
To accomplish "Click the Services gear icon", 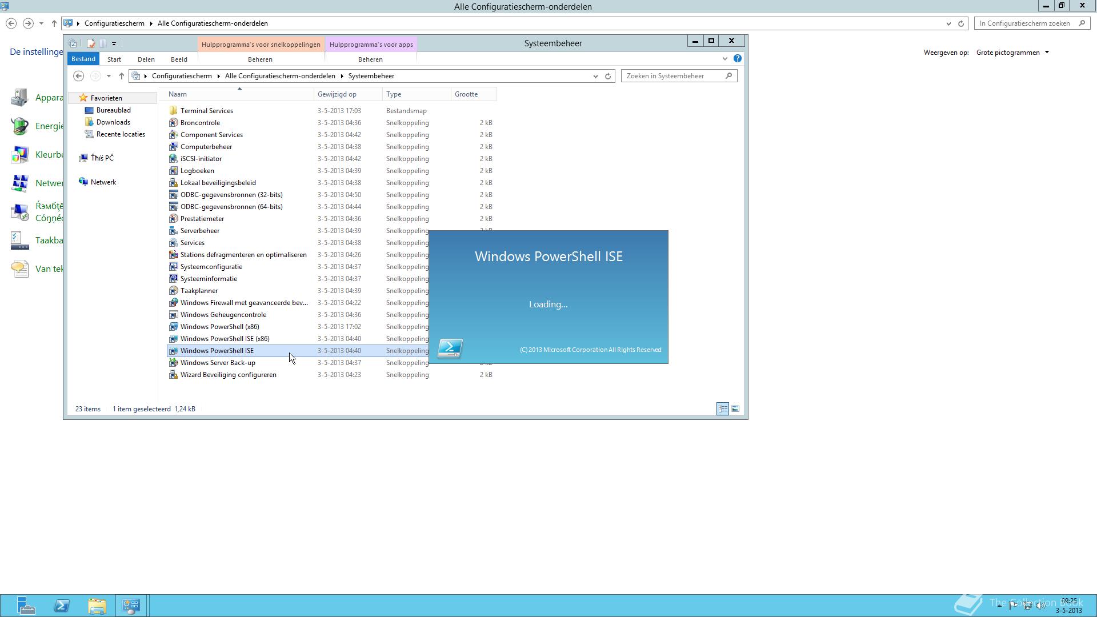I will tap(173, 243).
